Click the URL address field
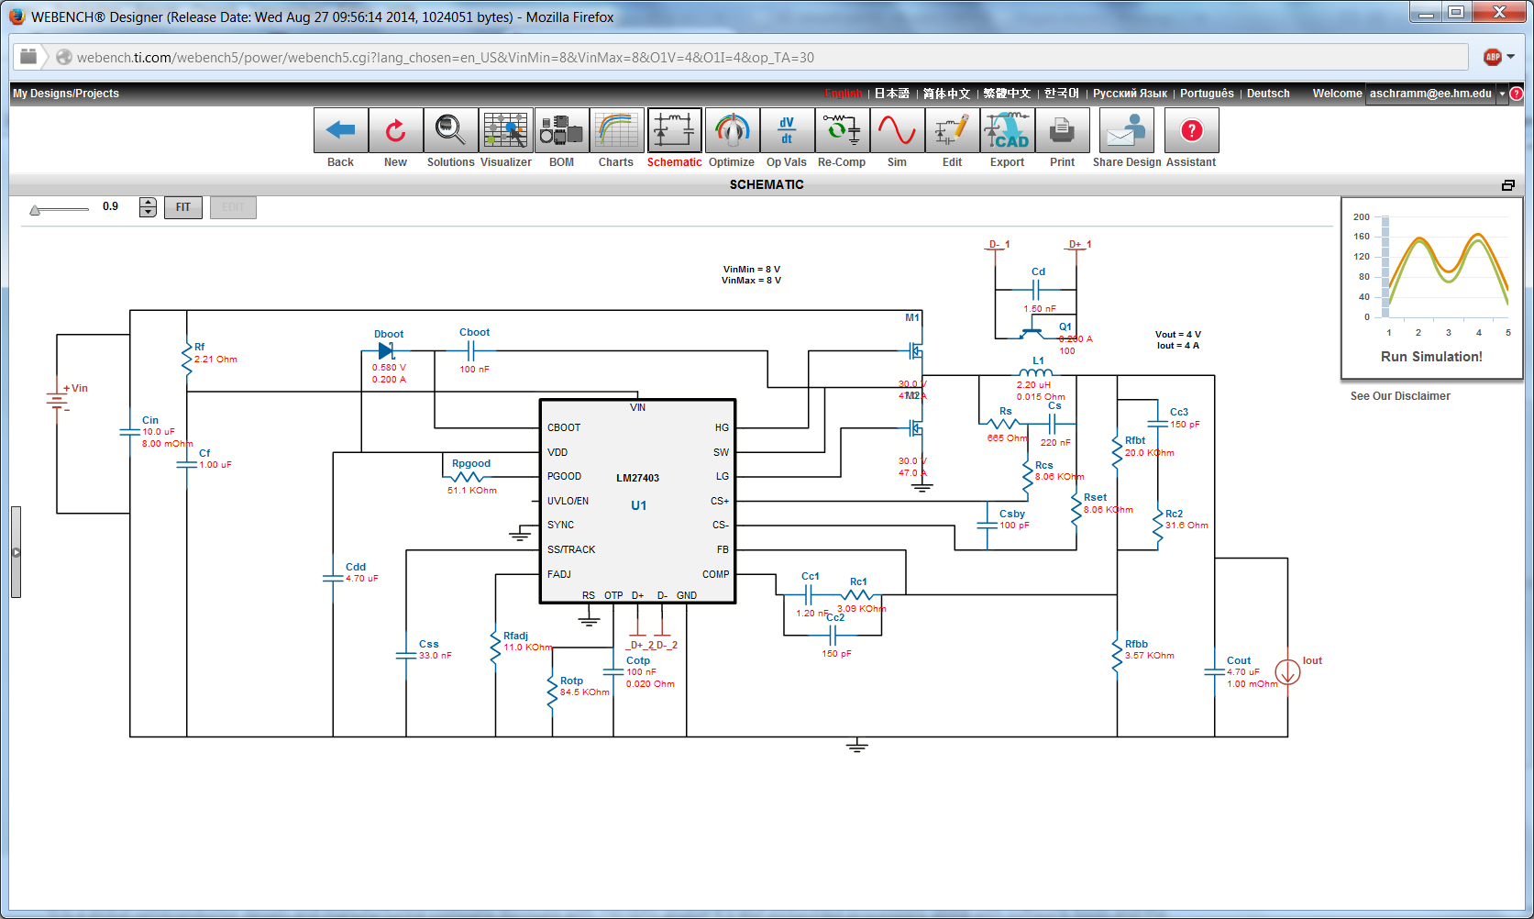Image resolution: width=1534 pixels, height=919 pixels. click(x=761, y=57)
